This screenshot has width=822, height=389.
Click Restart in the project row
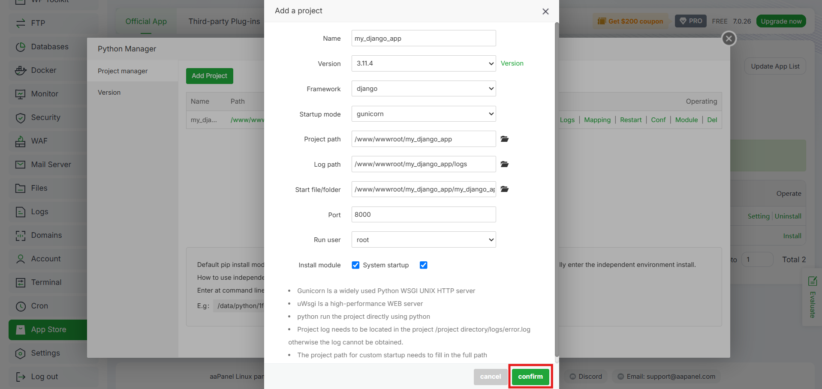coord(631,120)
